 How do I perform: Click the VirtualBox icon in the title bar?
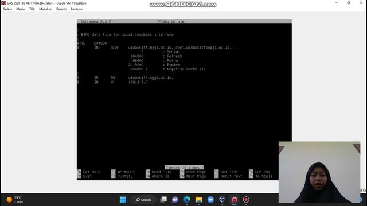(x=3, y=3)
